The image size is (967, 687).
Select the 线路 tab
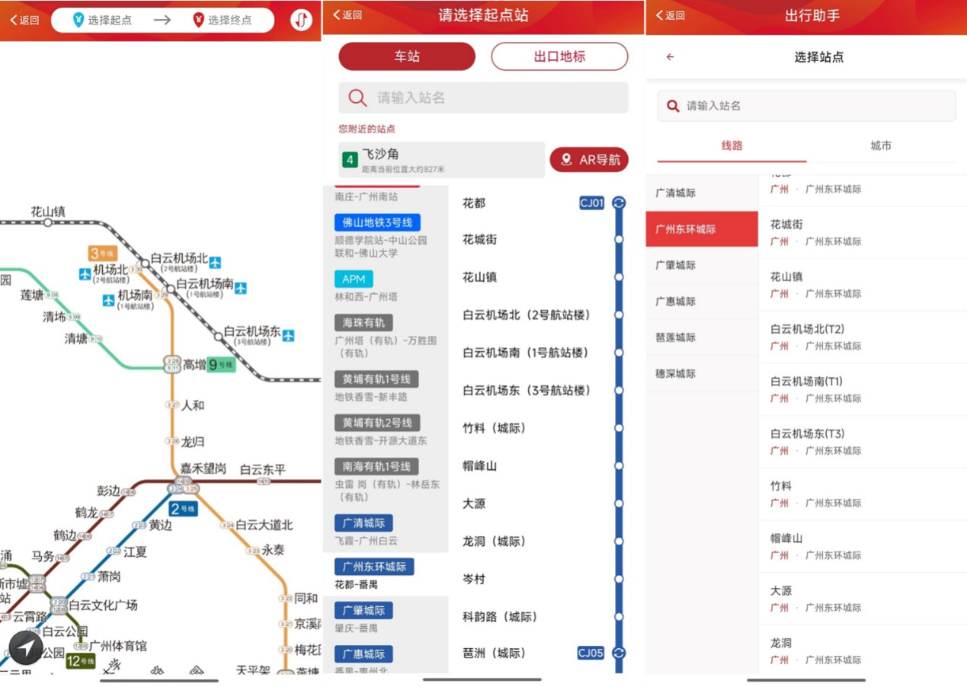tap(732, 145)
